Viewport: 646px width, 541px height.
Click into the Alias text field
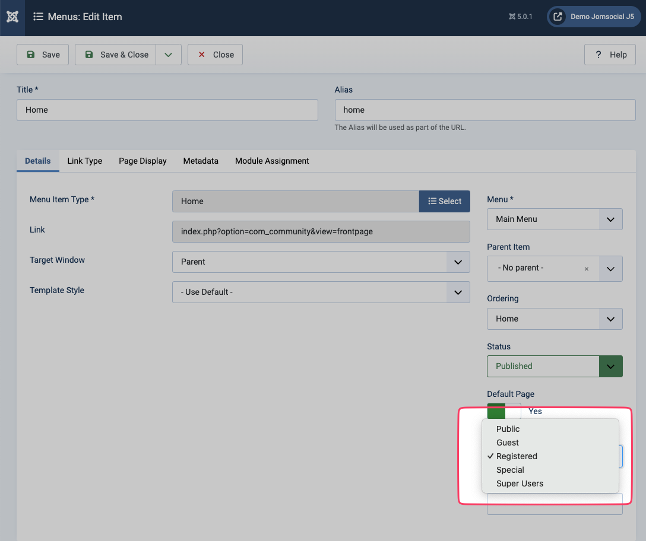(x=484, y=110)
